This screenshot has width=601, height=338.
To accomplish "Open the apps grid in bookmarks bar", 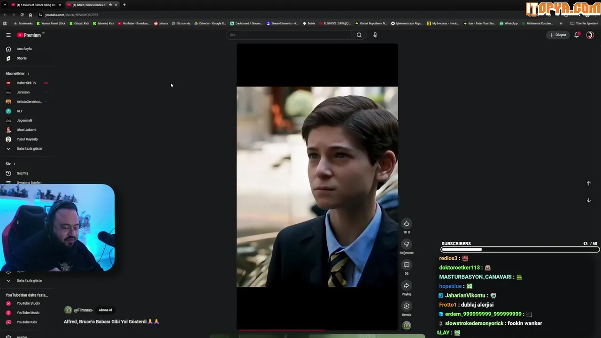I will click(x=5, y=23).
